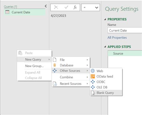
Task: Open the Combine submenu
Action: (71, 77)
